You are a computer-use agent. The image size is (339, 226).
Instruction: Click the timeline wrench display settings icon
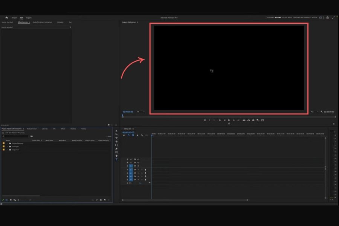[142, 135]
